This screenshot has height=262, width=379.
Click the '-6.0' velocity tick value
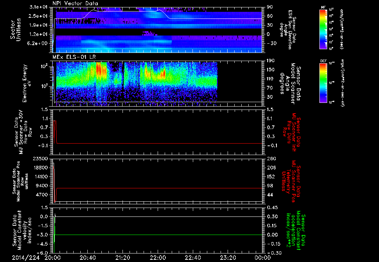click(43, 253)
